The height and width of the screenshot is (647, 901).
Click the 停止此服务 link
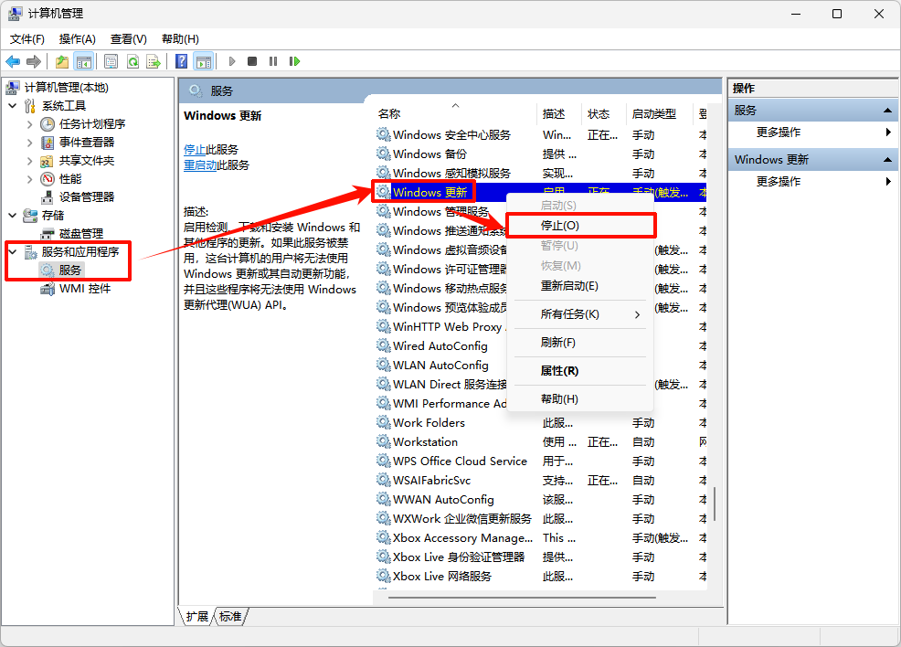coord(212,149)
